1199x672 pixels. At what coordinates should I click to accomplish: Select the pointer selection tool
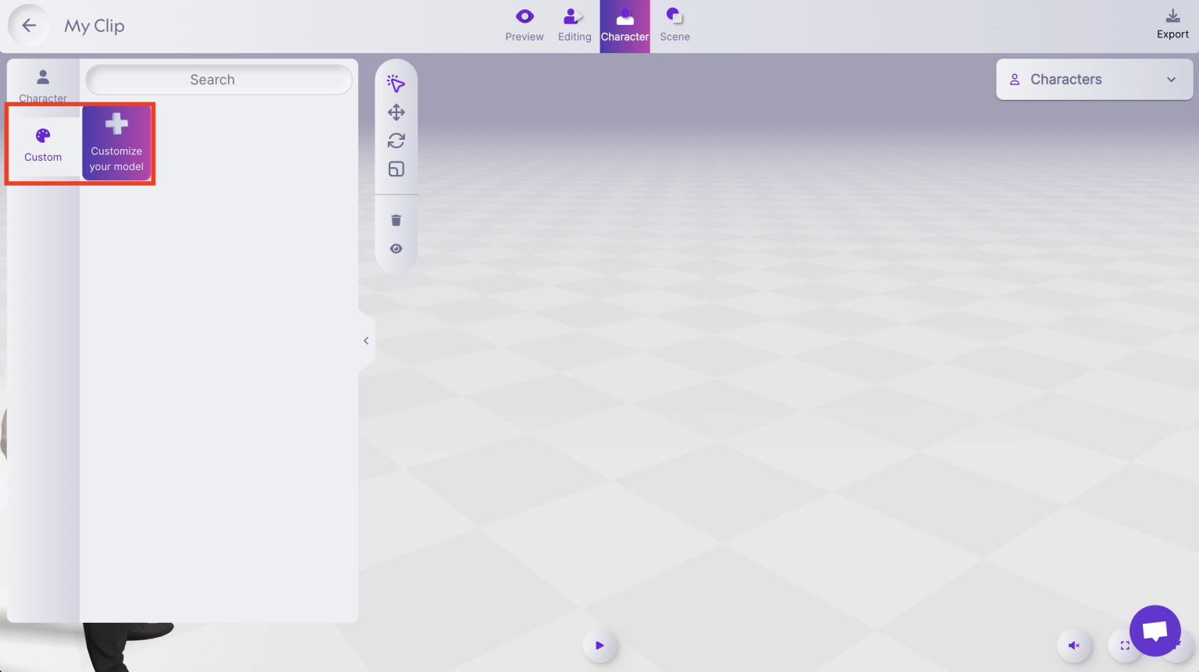click(396, 84)
